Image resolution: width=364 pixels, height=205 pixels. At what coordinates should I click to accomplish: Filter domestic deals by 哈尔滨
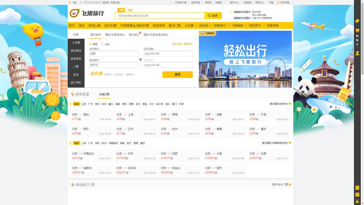point(160,104)
